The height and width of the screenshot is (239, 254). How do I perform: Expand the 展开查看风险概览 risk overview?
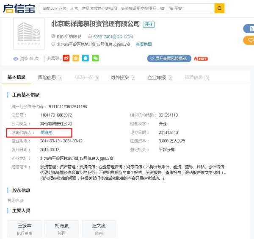pos(169,58)
